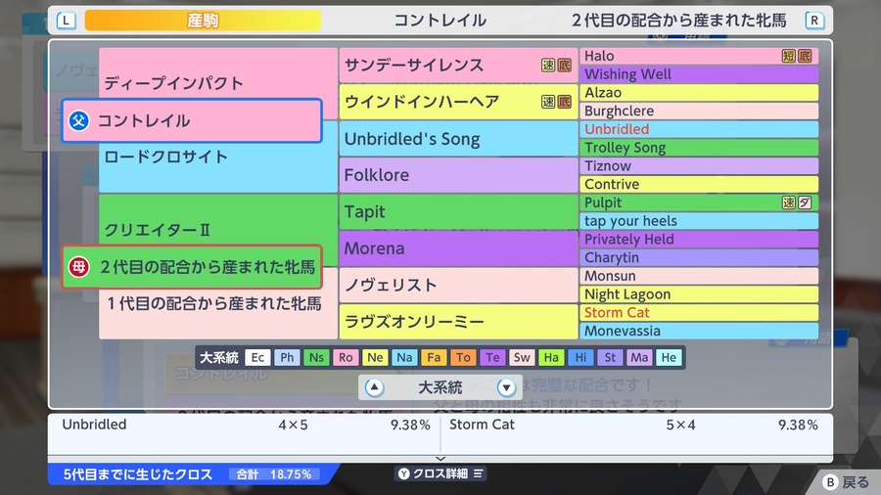Select the Ph lineage swatch
Screen dimensions: 881x495
click(287, 357)
